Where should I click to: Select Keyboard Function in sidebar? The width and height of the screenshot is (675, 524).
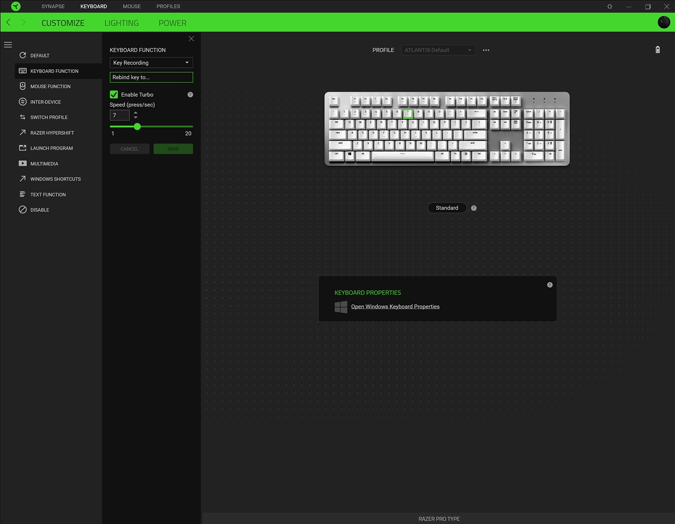click(58, 71)
